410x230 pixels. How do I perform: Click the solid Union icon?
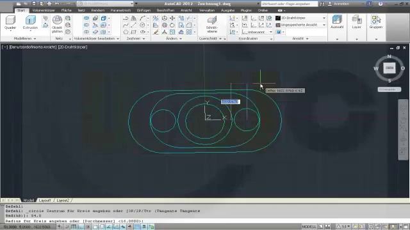[86, 19]
